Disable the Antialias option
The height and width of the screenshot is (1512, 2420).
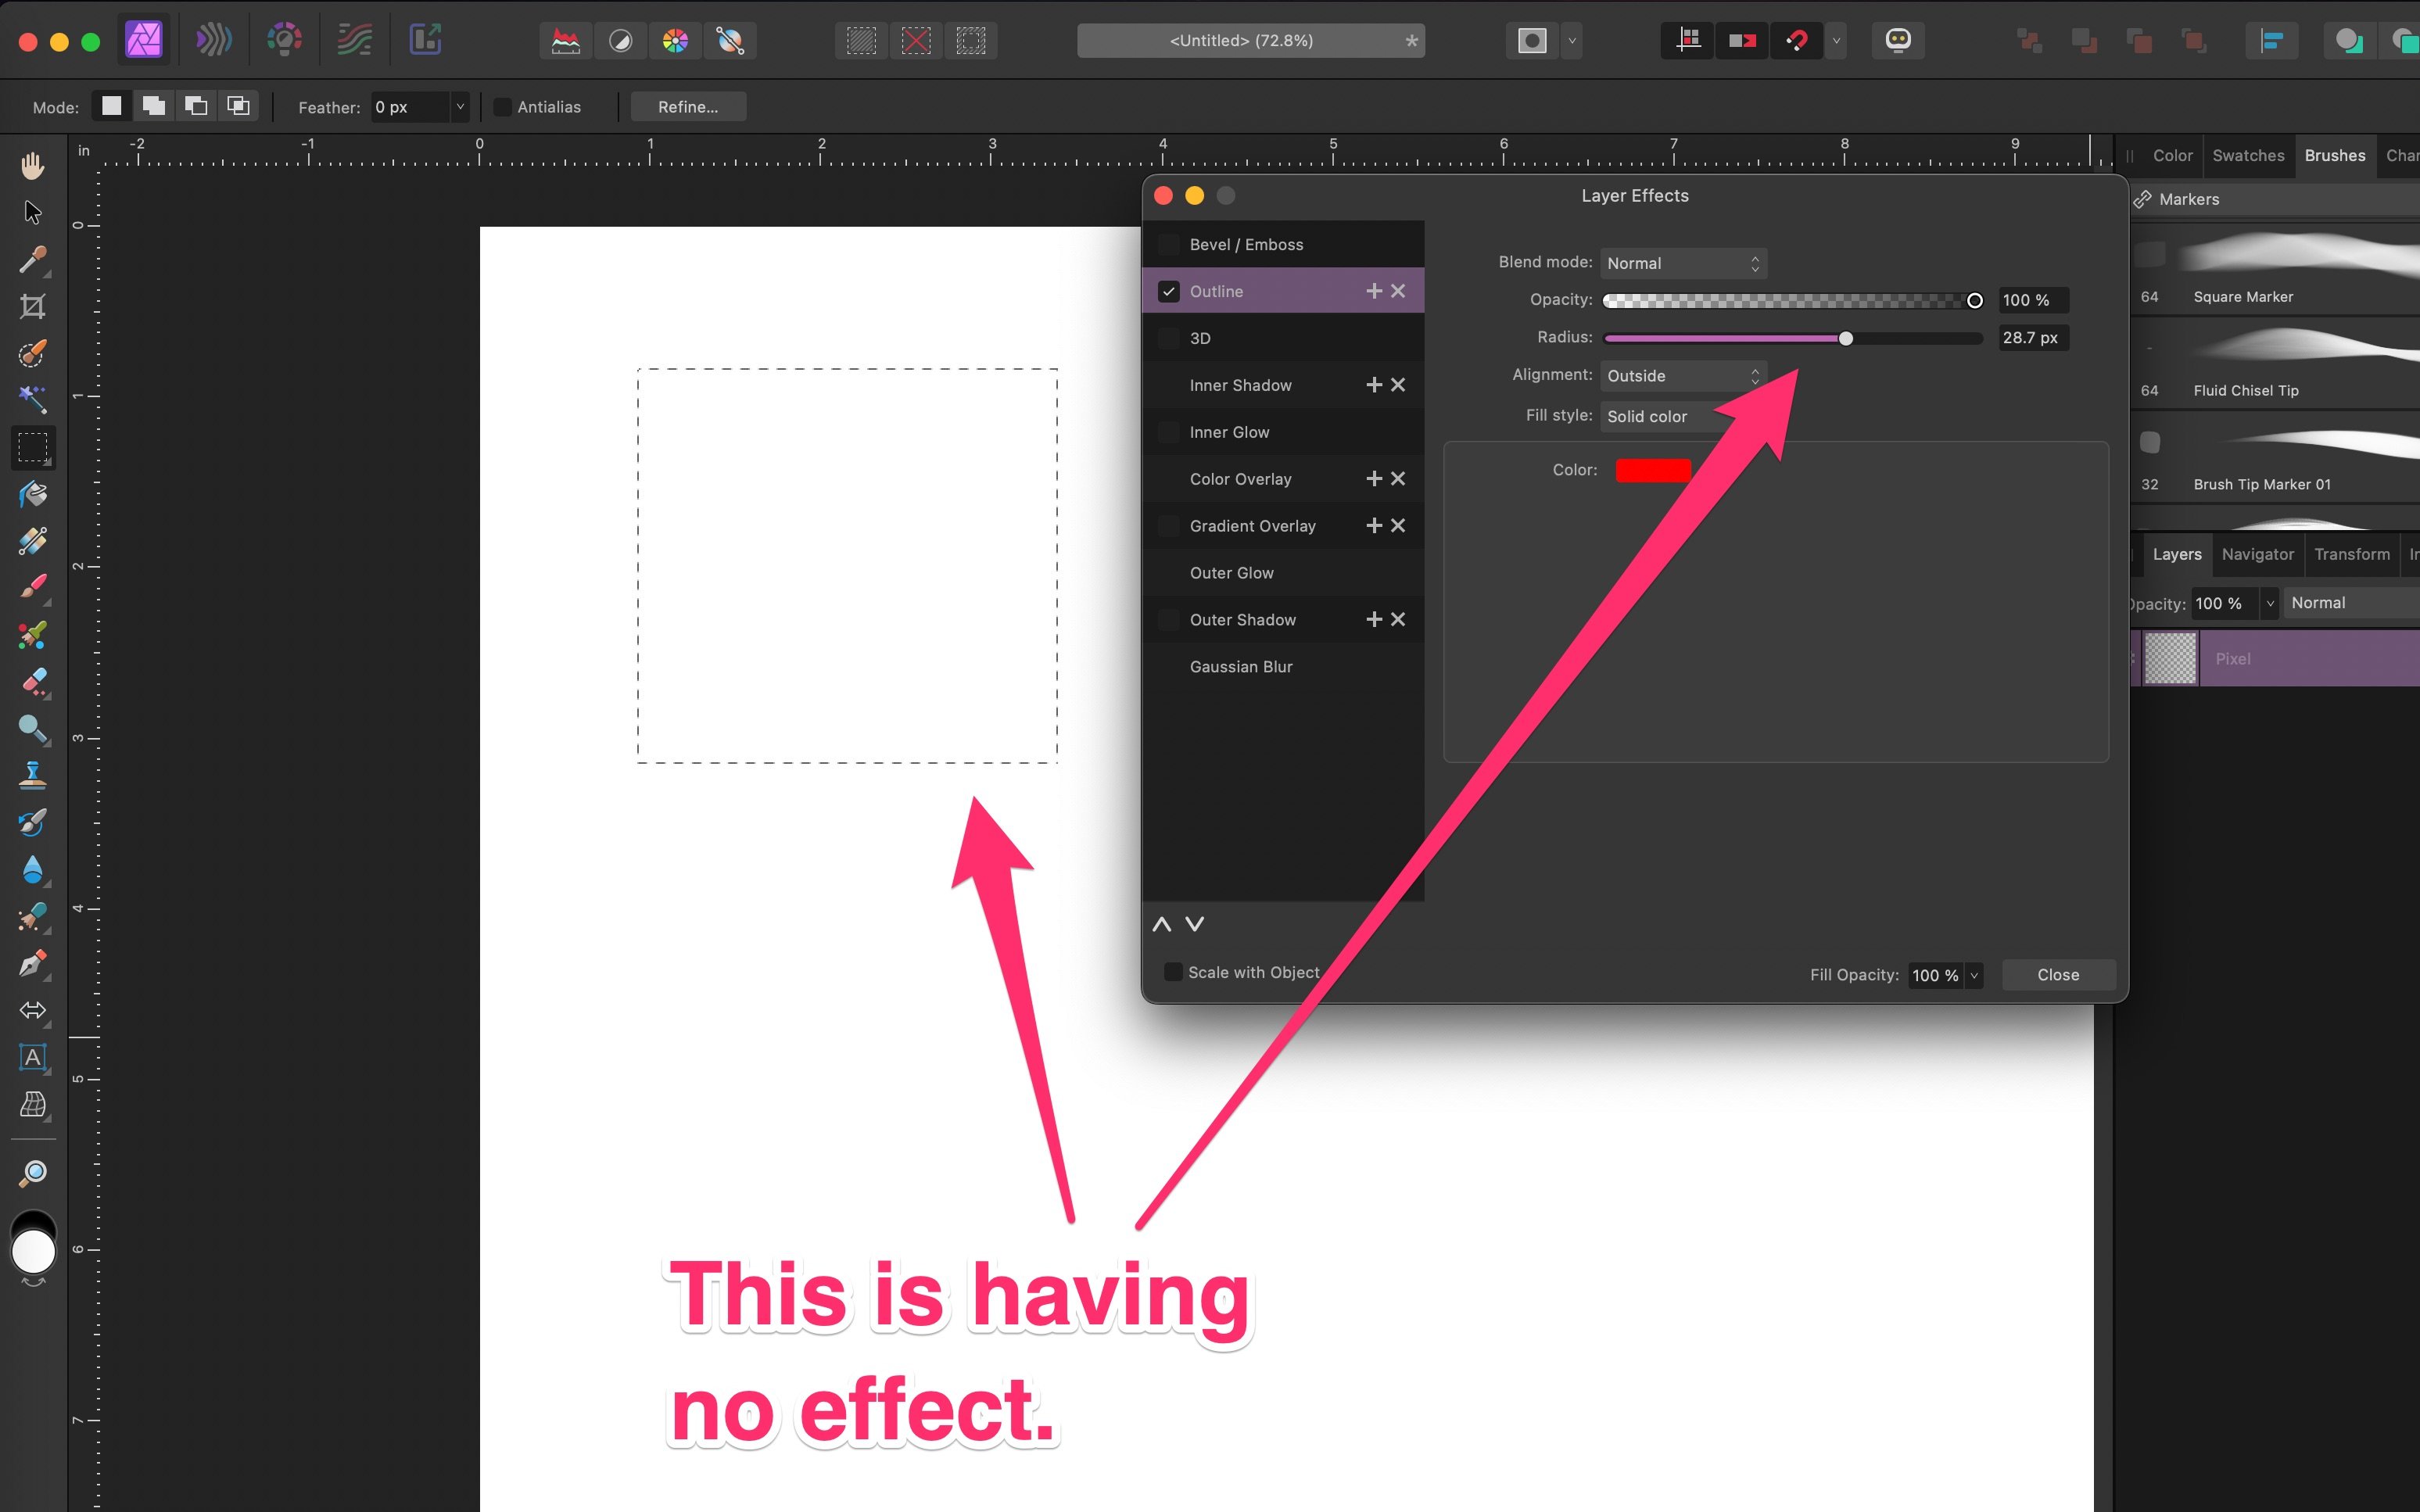(503, 106)
